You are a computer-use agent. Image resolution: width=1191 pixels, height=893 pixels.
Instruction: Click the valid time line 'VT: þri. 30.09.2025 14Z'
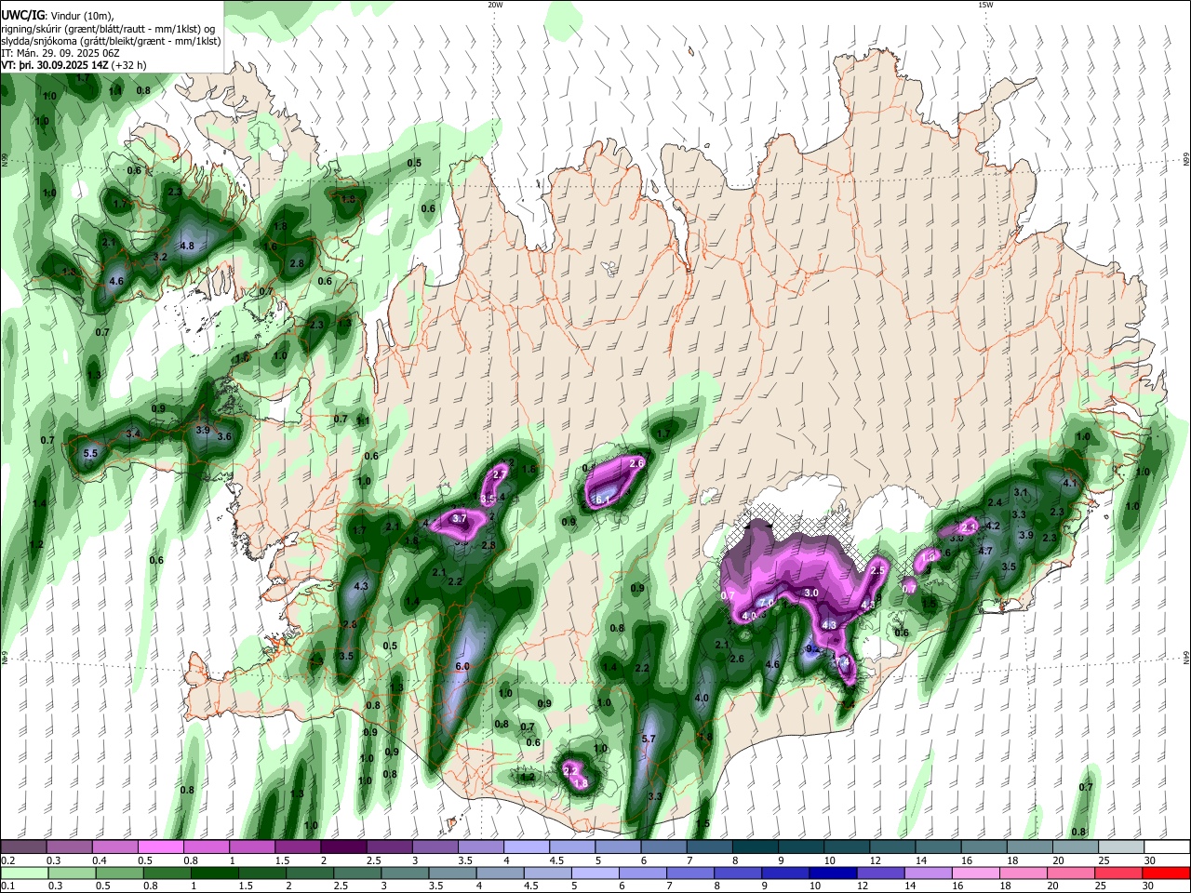[x=55, y=67]
